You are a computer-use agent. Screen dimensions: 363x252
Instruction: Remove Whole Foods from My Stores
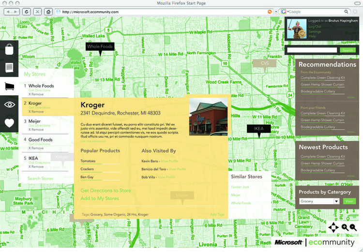tap(36, 94)
